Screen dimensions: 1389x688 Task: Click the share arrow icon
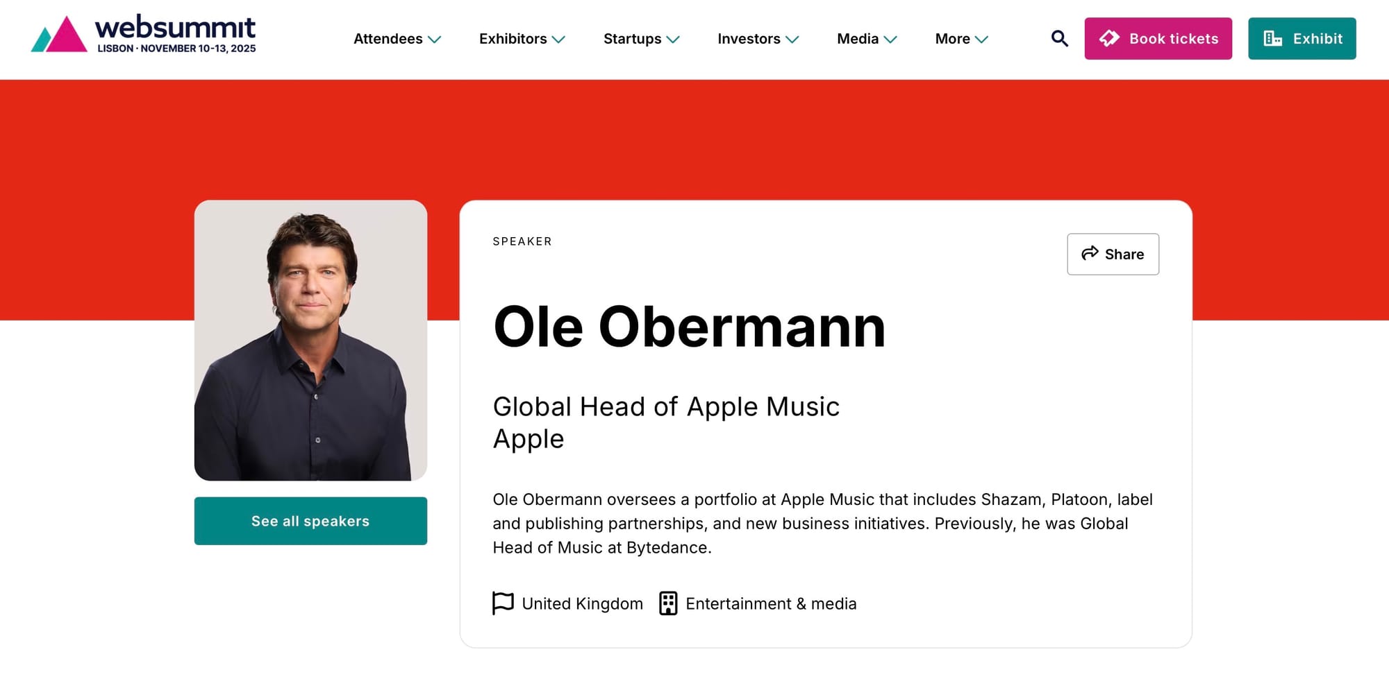pyautogui.click(x=1090, y=253)
